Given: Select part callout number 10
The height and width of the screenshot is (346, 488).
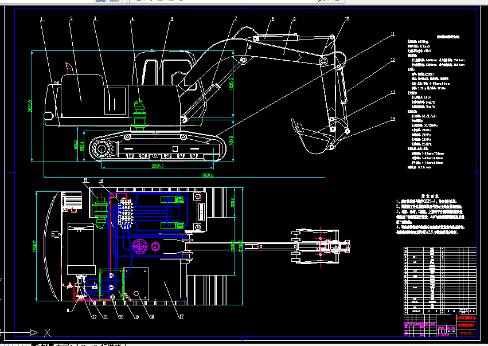Looking at the screenshot, I should [347, 19].
